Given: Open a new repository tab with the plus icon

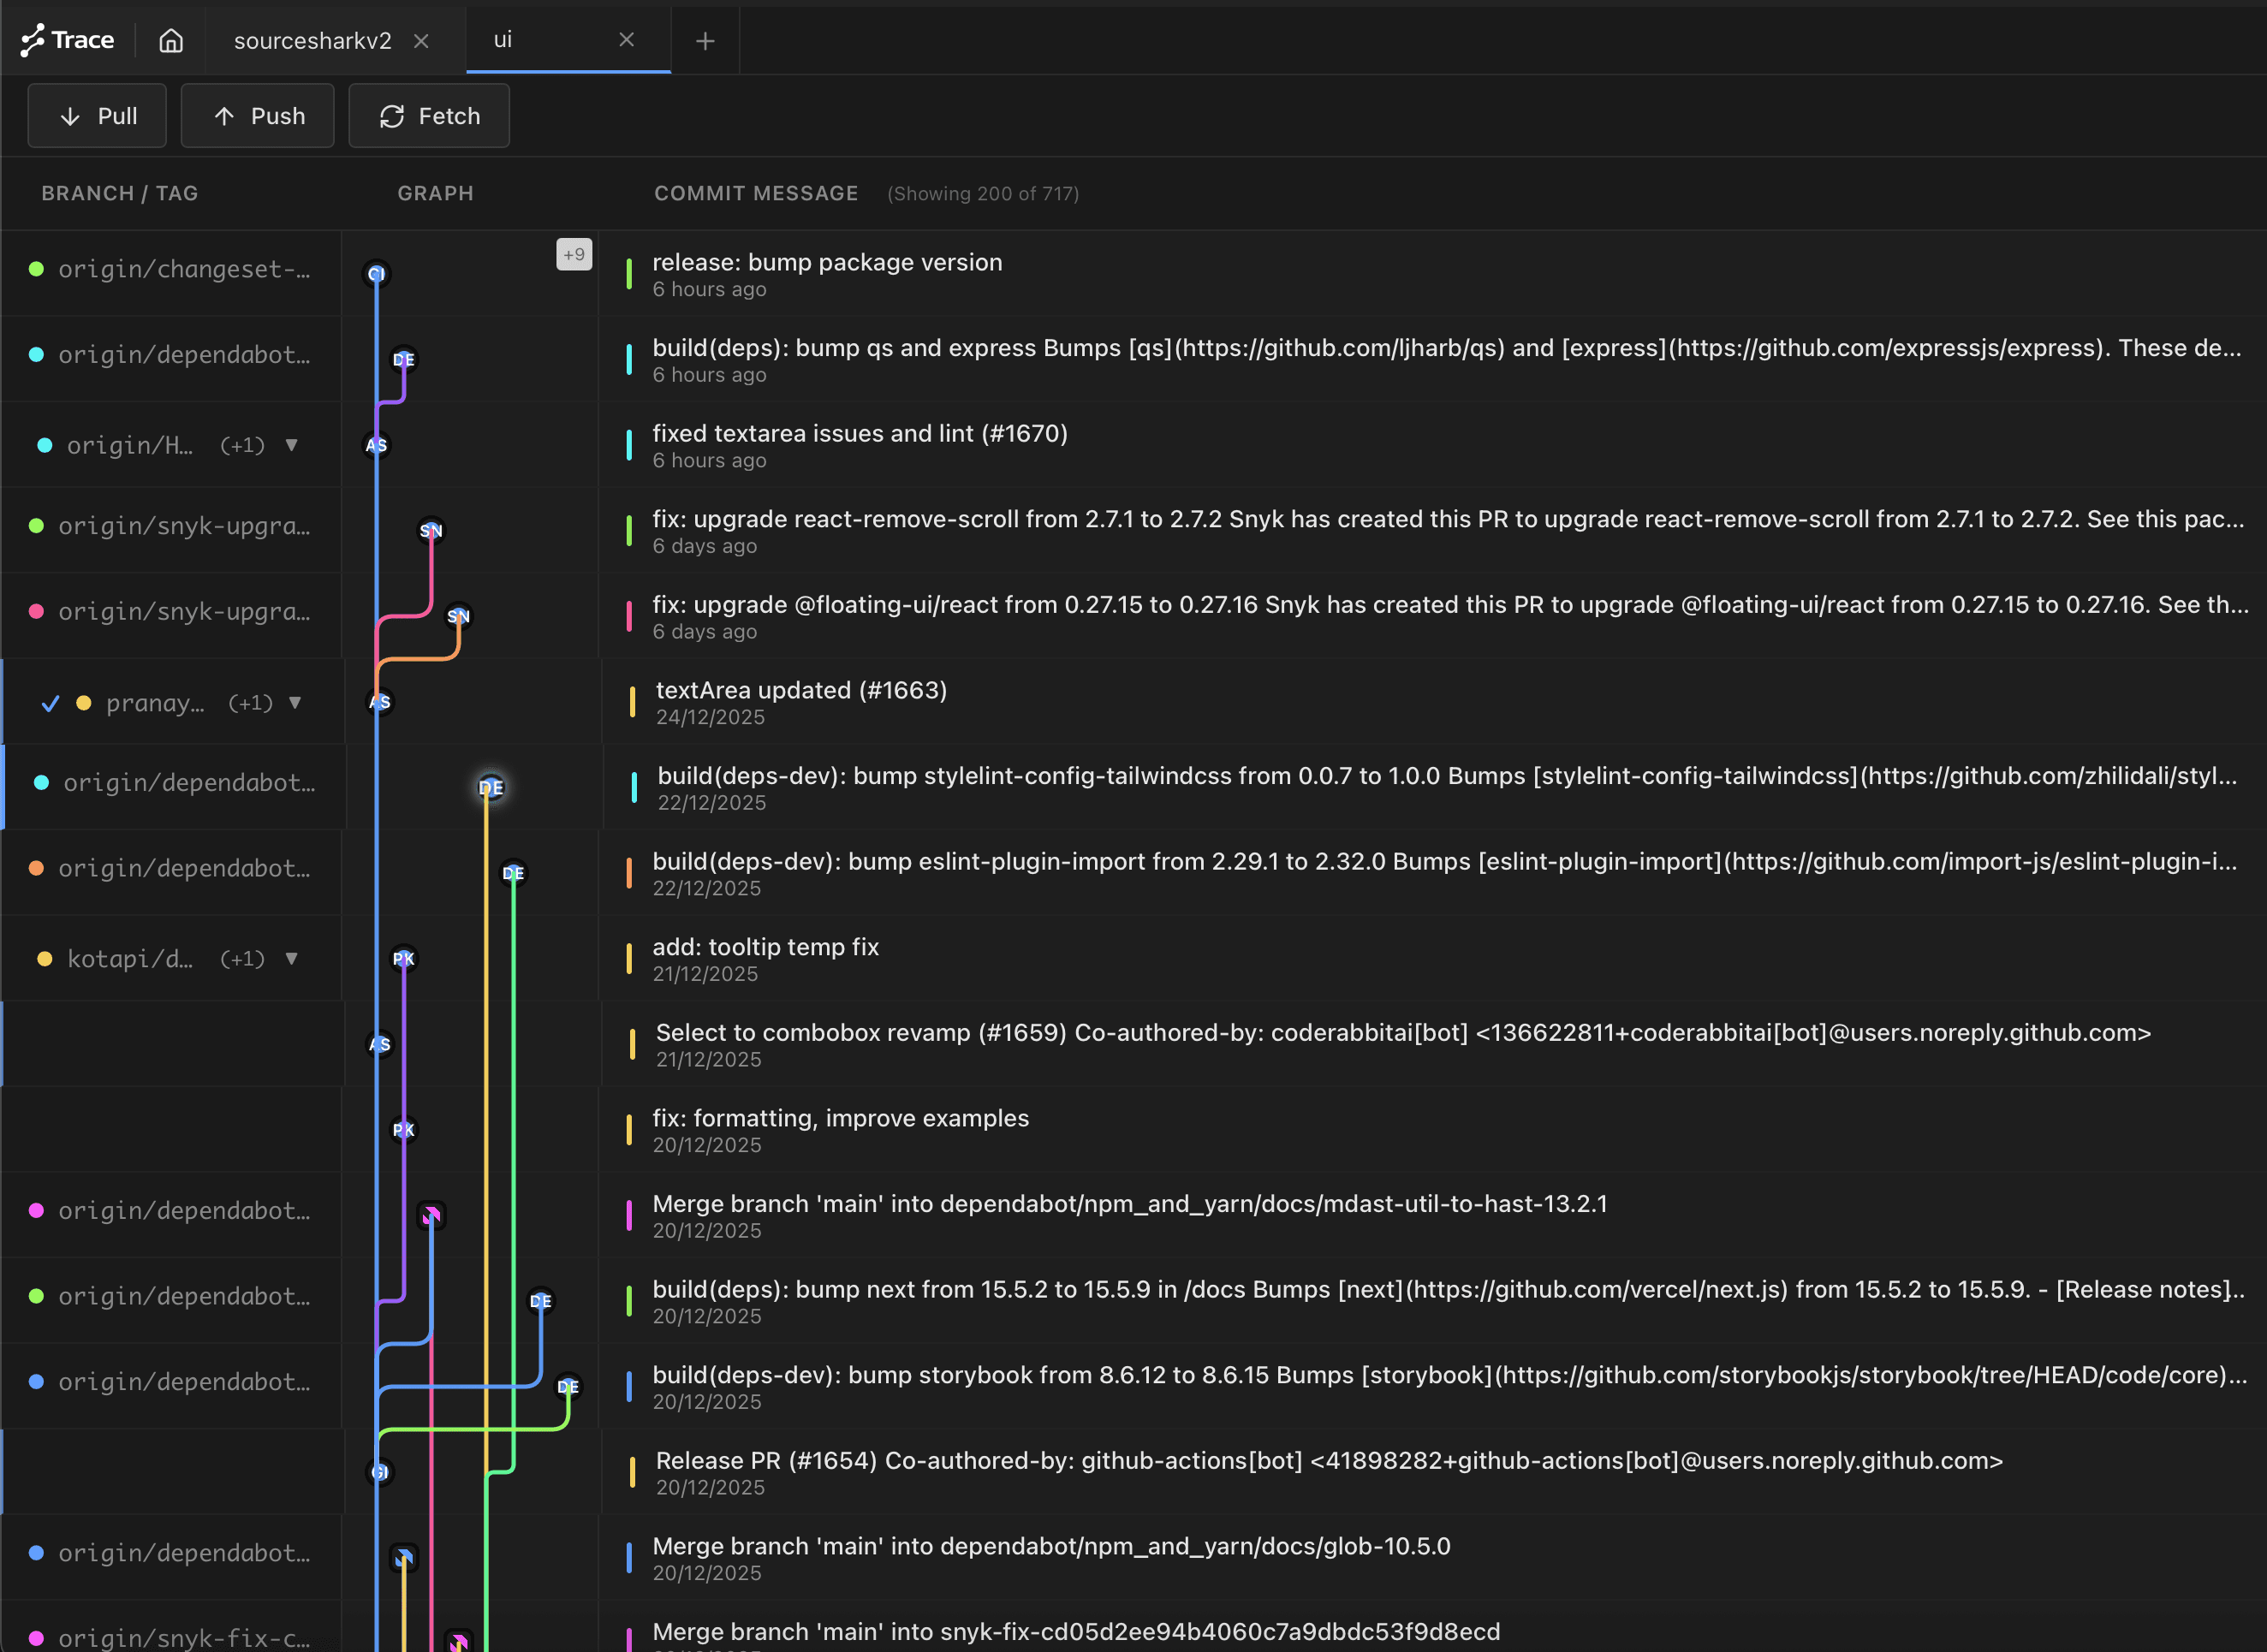Looking at the screenshot, I should click(x=705, y=41).
